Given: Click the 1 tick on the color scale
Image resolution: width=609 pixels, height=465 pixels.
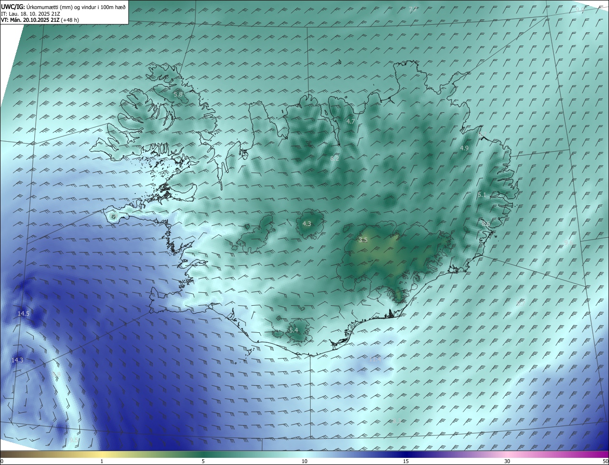Looking at the screenshot, I should 102,461.
